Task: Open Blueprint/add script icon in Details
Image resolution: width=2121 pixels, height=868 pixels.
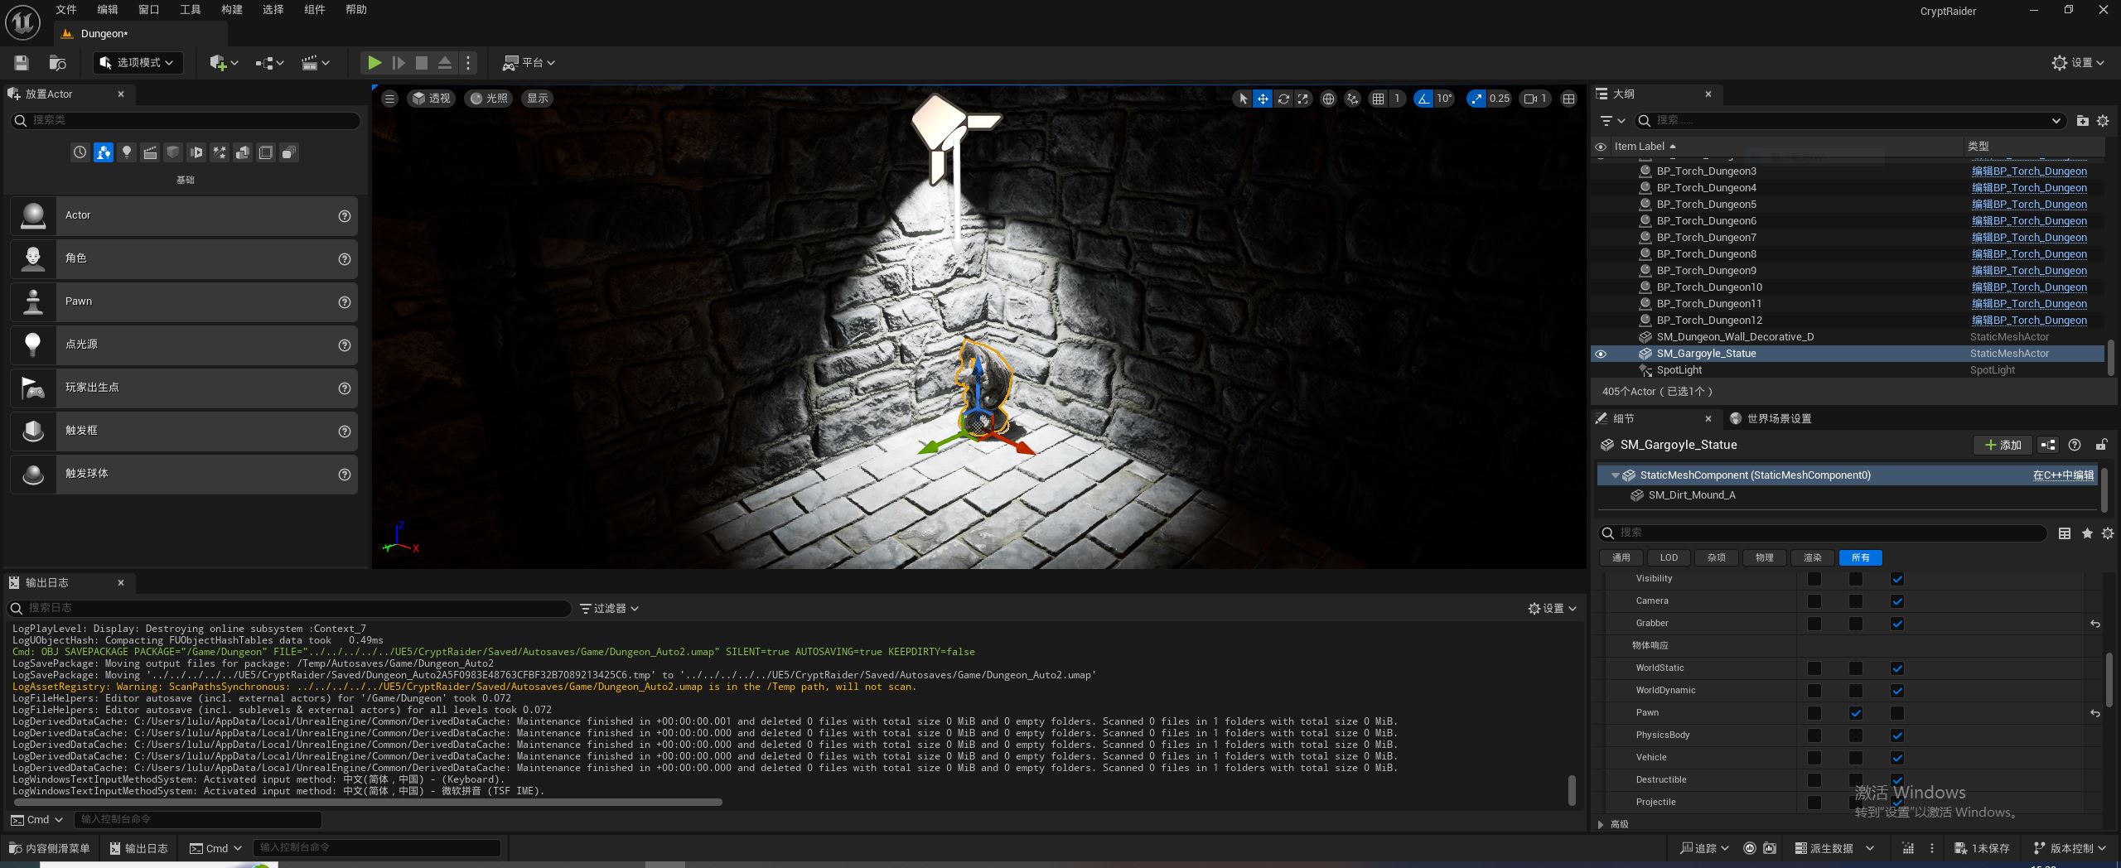Action: (2047, 445)
